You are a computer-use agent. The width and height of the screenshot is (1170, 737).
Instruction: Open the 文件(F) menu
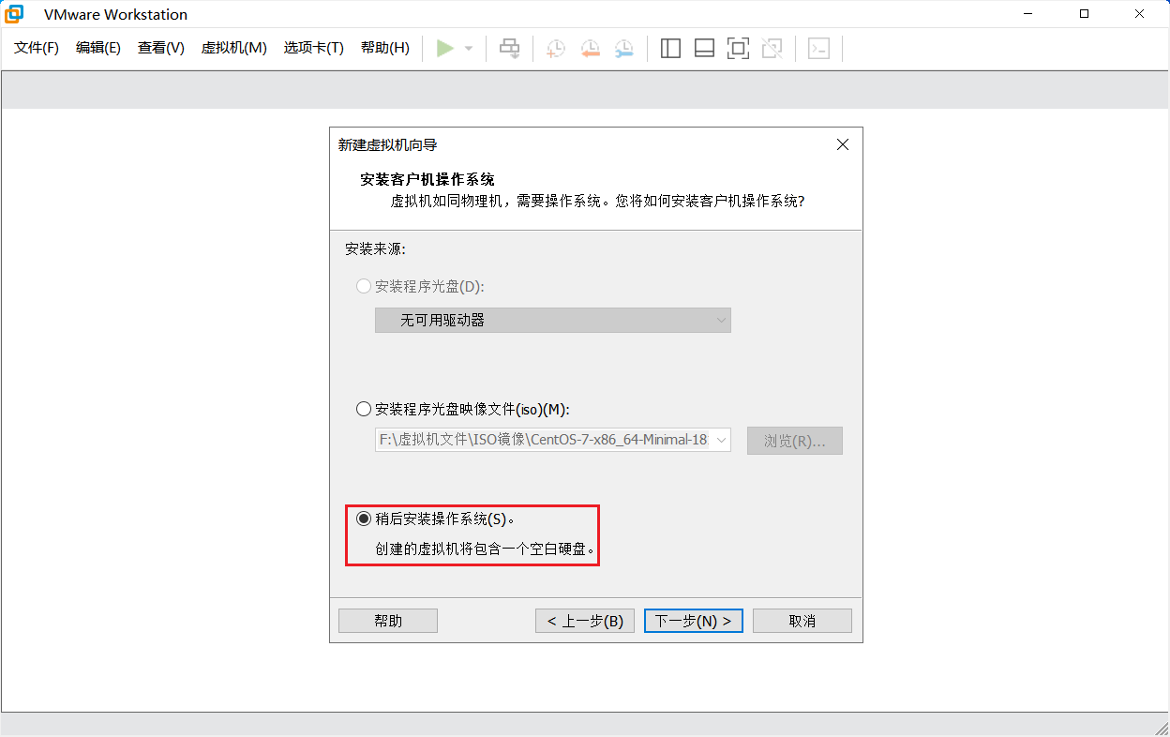click(x=37, y=48)
